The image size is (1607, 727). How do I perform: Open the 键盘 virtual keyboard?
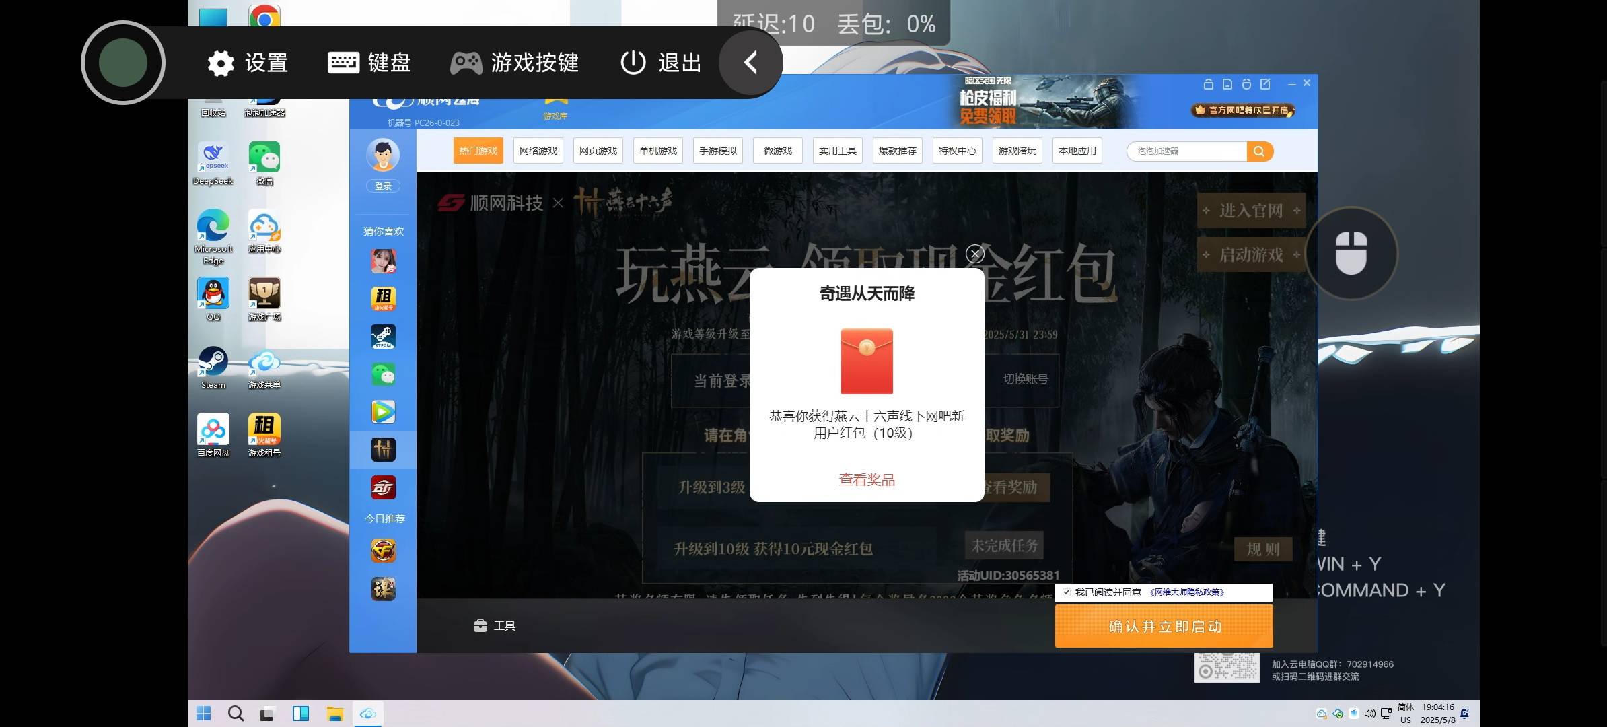(x=369, y=63)
